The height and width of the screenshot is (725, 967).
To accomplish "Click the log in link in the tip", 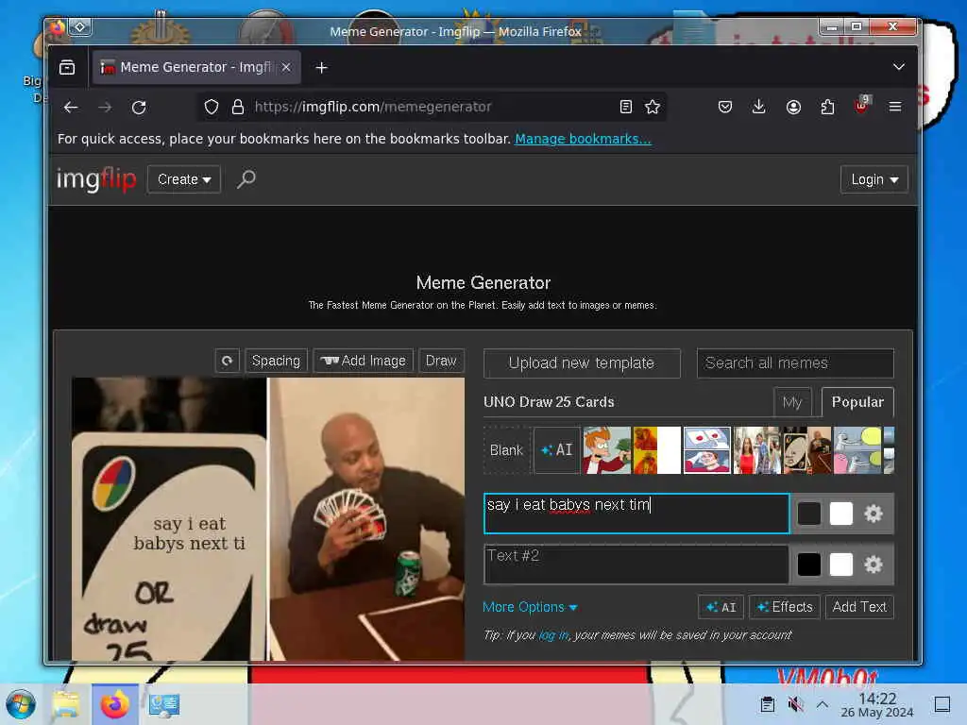I will (553, 635).
